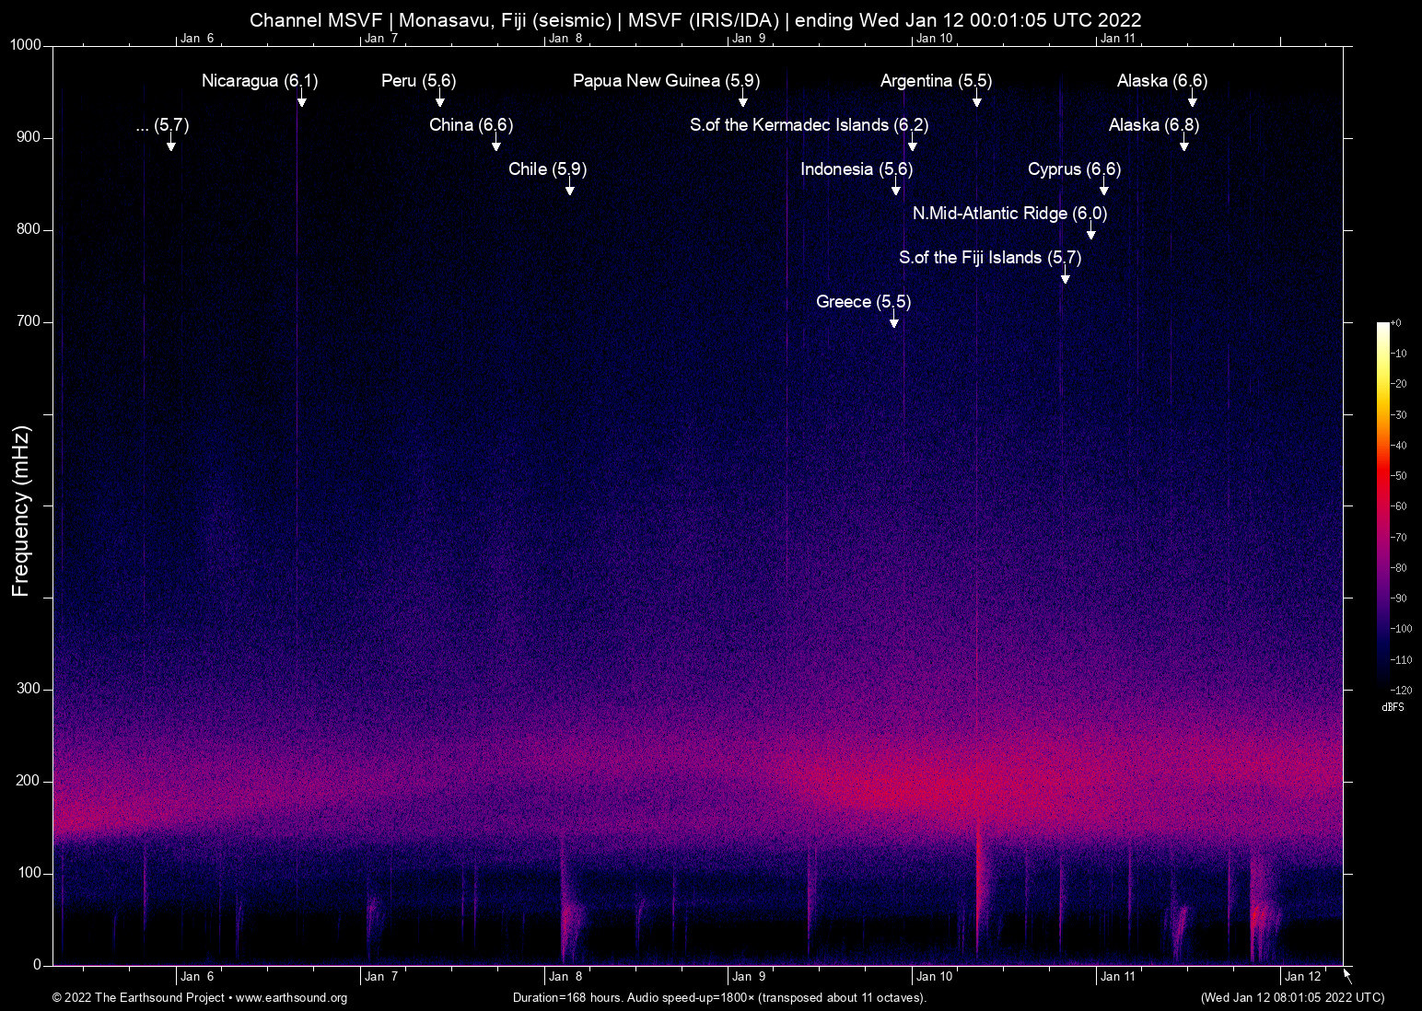Click the Jan 9 date label on timeline
1422x1011 pixels.
[x=750, y=976]
